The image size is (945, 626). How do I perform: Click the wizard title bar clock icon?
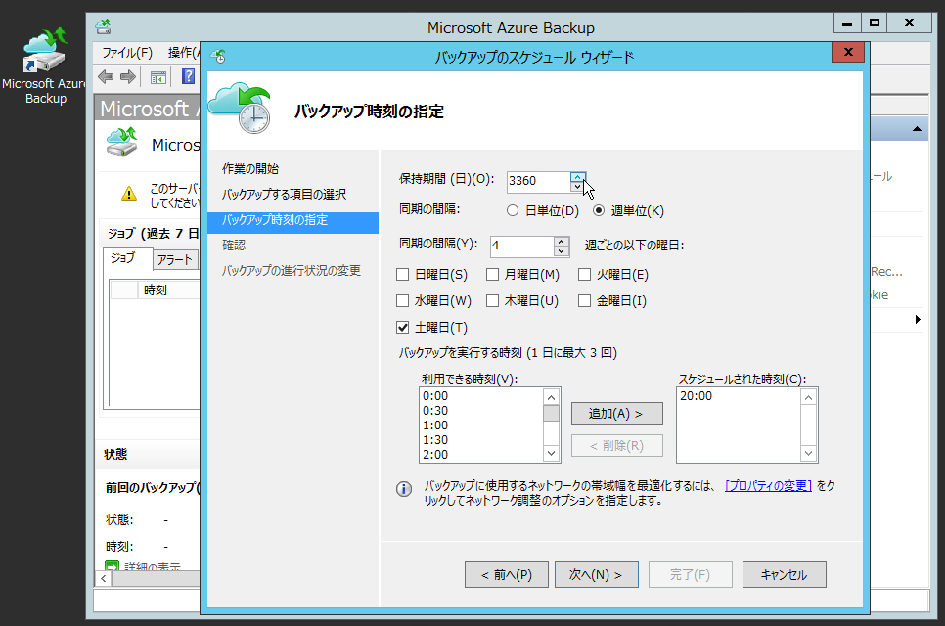point(218,57)
